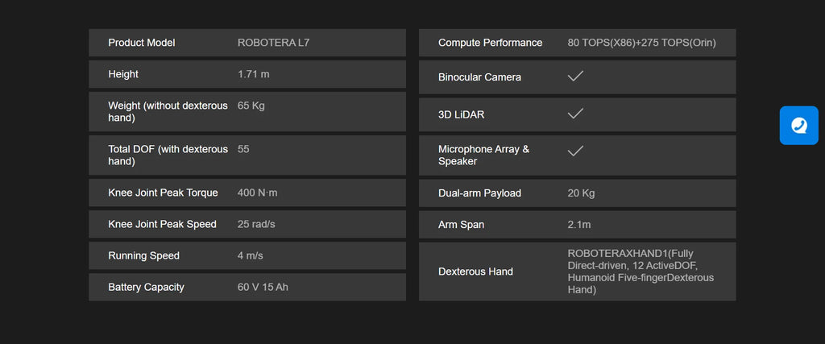Select the 20 Kg payload value
This screenshot has height=344, width=825.
pos(582,193)
